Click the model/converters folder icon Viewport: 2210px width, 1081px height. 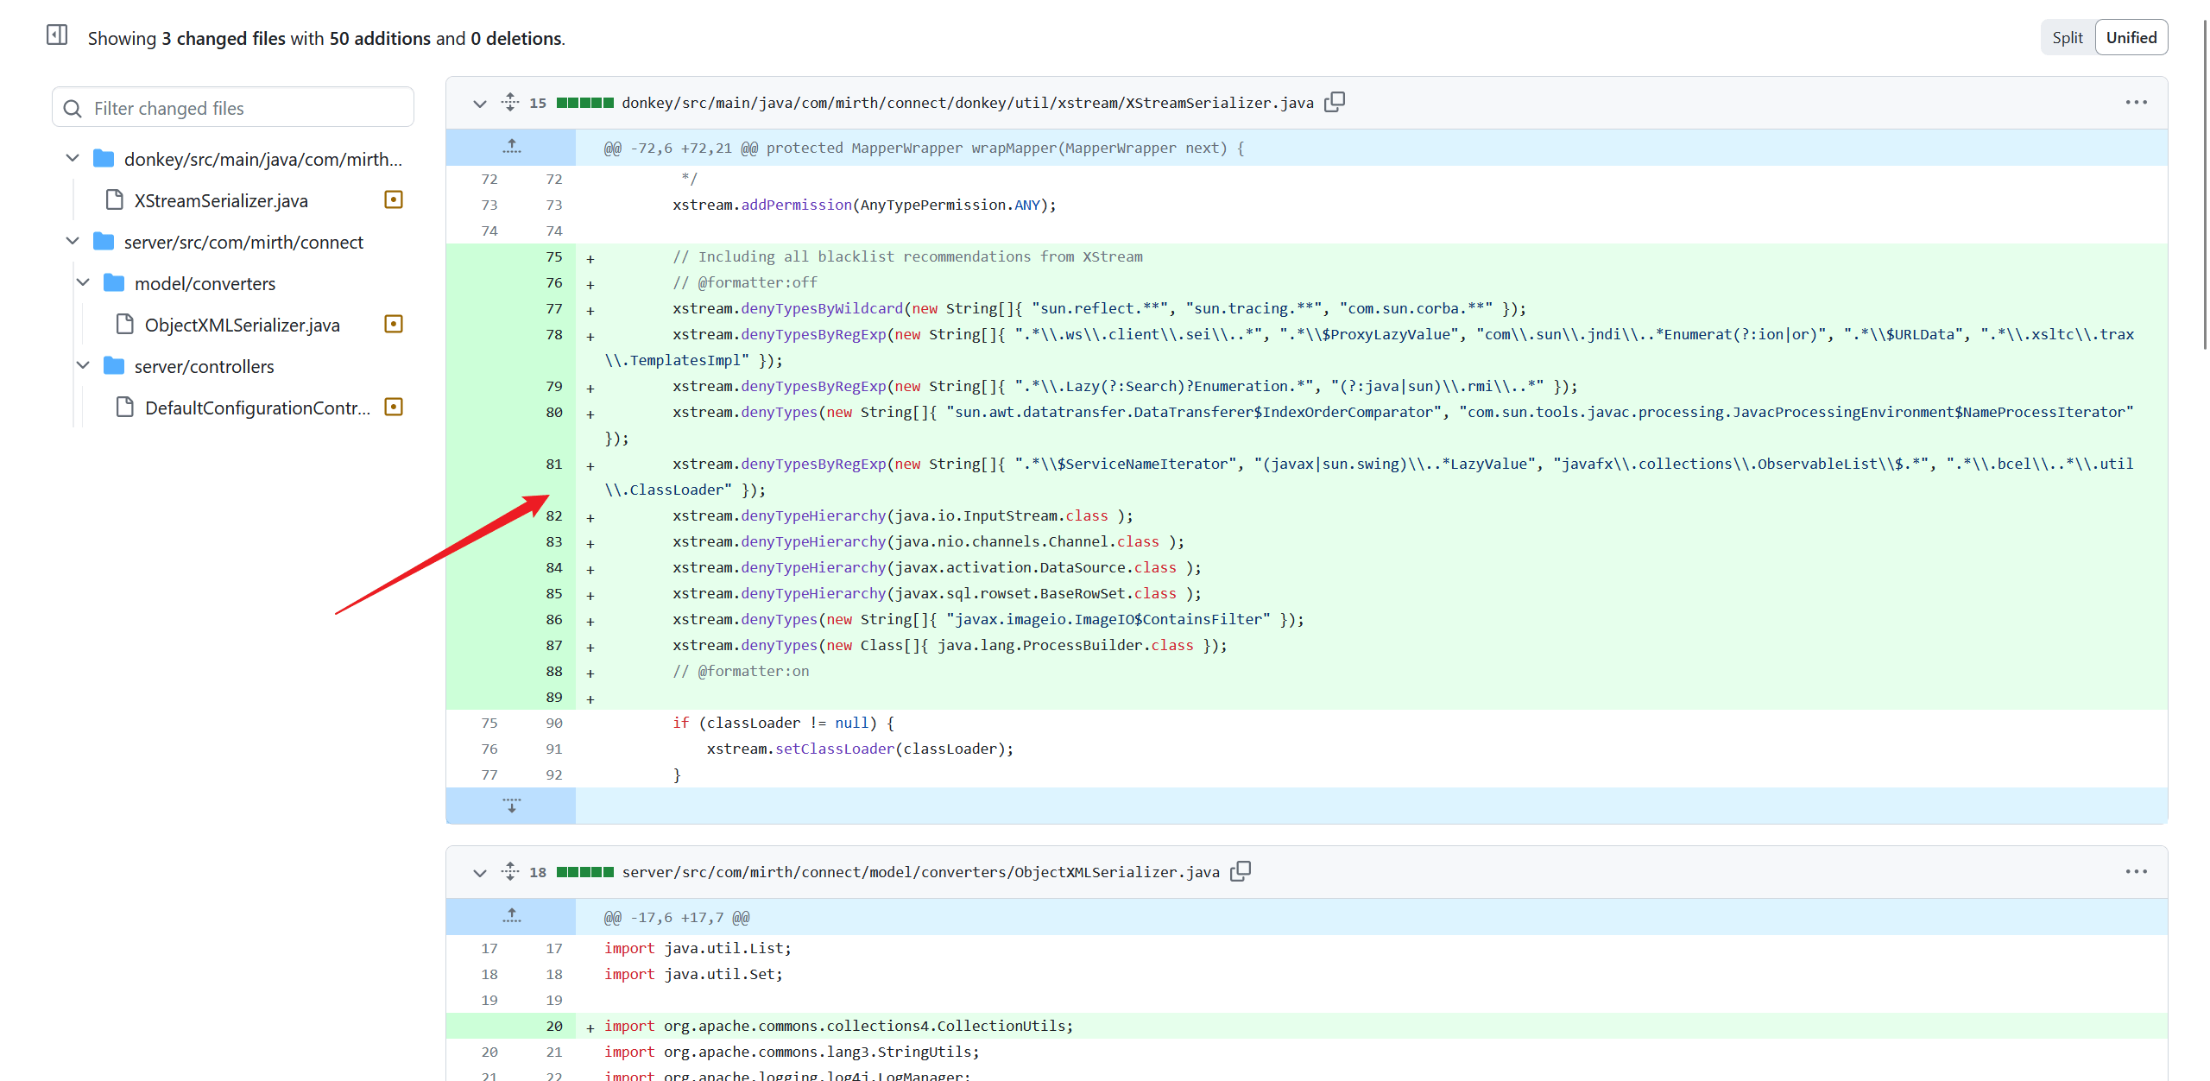click(x=114, y=283)
